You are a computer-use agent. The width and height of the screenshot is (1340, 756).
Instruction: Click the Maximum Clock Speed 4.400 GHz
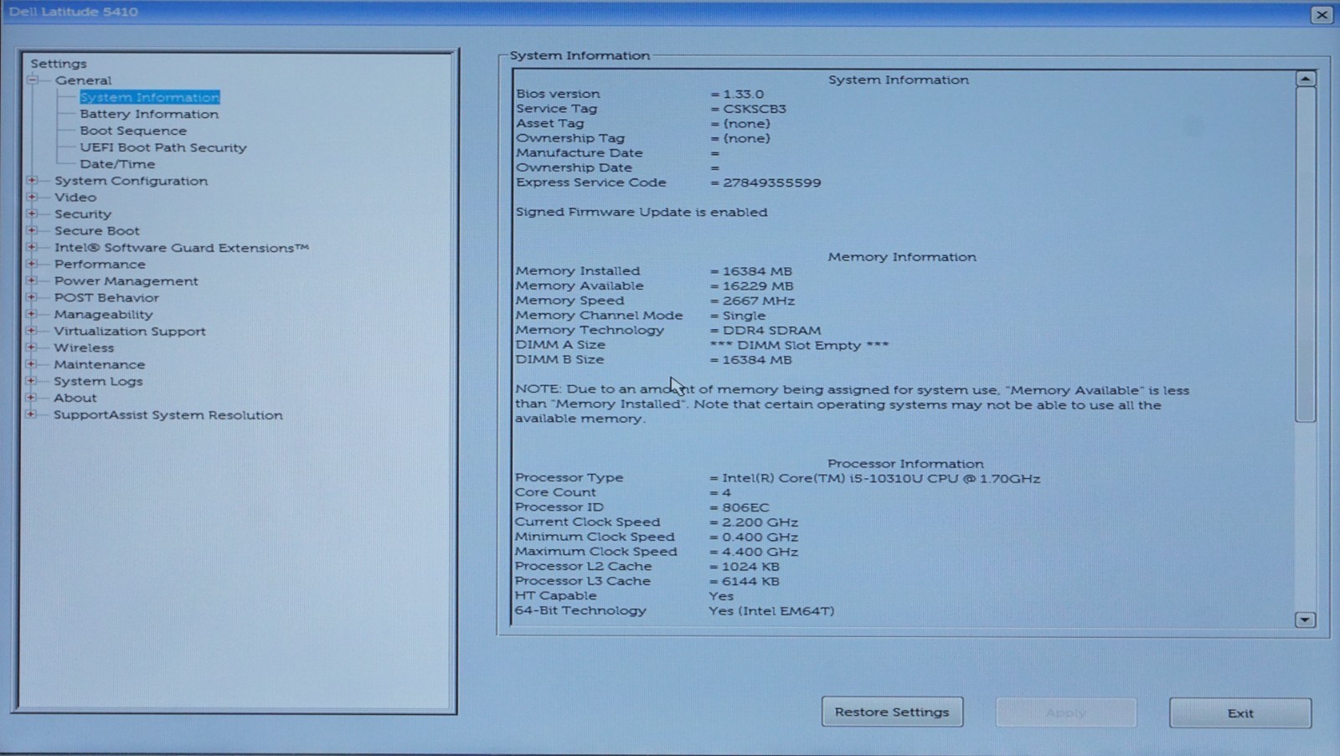click(x=760, y=552)
